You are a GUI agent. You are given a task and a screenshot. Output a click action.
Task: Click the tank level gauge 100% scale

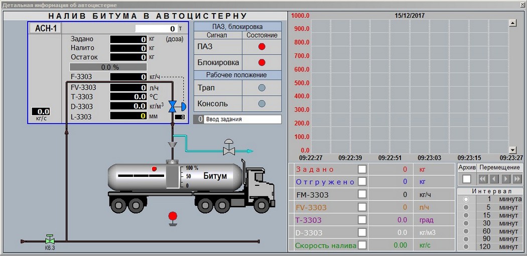[x=183, y=177]
